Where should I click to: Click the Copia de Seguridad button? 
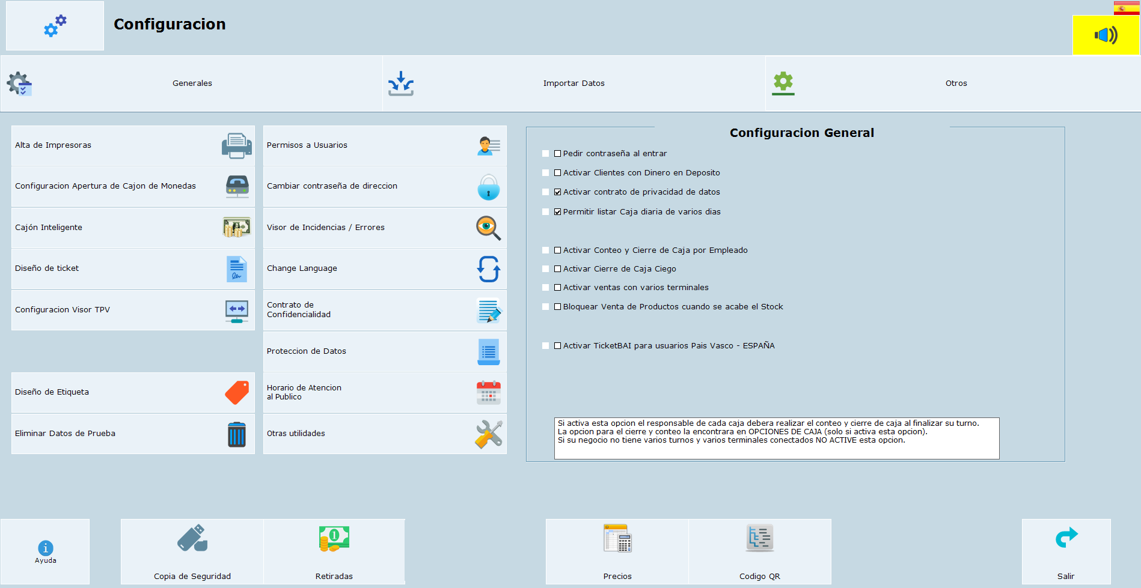point(192,552)
